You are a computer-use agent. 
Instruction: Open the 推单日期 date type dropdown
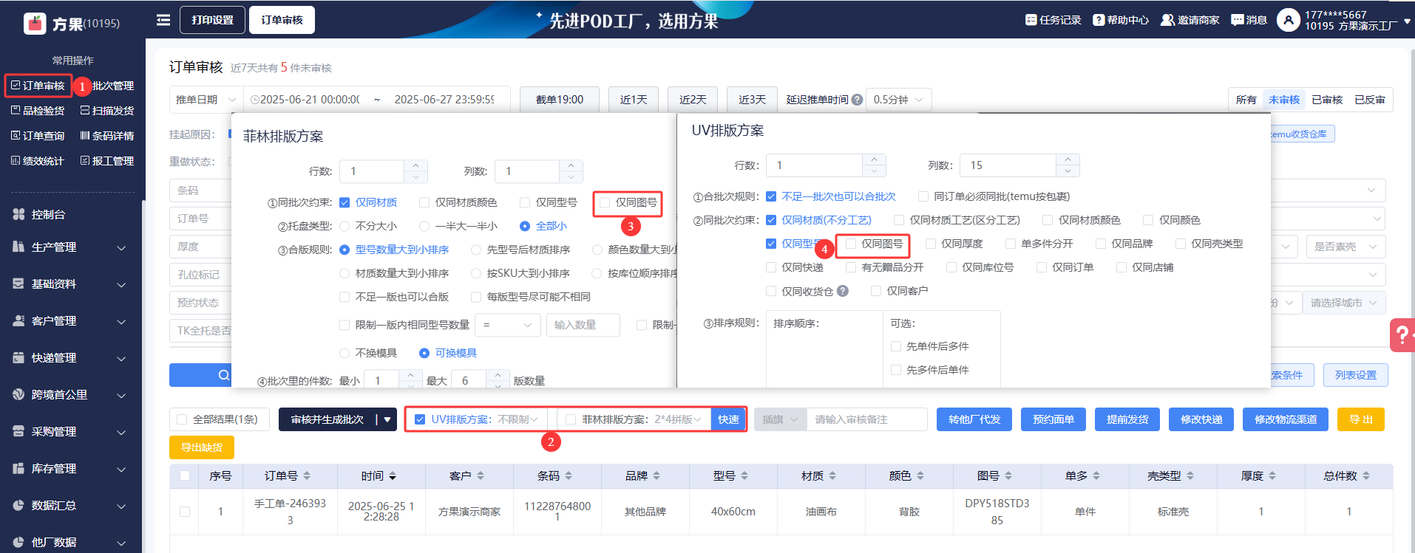point(206,100)
